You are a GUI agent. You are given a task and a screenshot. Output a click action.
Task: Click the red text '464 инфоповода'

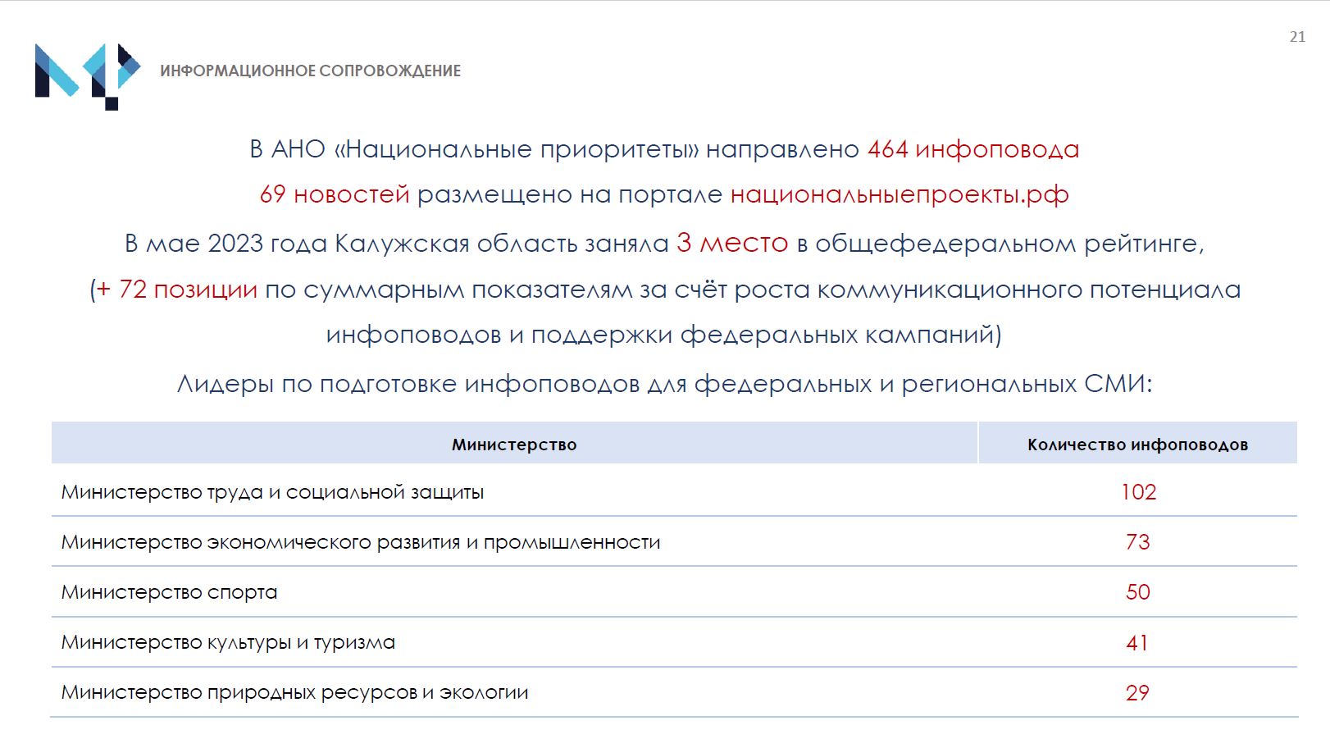(973, 149)
